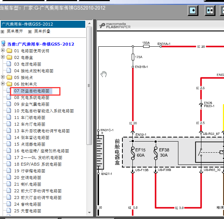This screenshot has height=219, width=224.
Task: Click document icon of 21 喇叭电路图
Action: (x=9, y=184)
